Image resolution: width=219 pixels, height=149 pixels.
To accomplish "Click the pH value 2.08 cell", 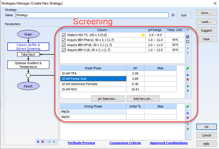I will pyautogui.click(x=135, y=74).
